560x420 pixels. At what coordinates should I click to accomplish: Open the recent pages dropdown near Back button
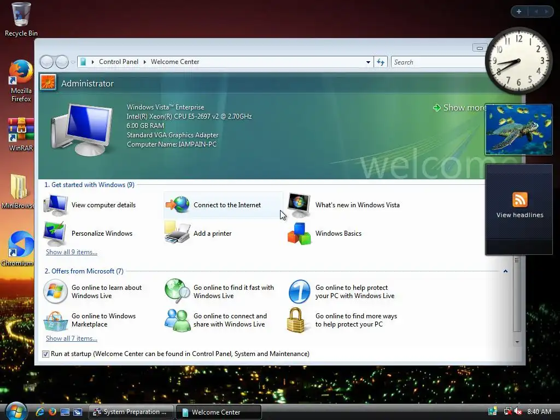point(73,62)
